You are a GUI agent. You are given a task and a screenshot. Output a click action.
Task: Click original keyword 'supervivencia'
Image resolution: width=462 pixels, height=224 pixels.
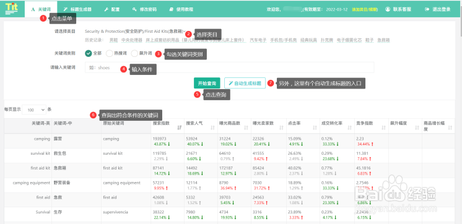point(115,212)
